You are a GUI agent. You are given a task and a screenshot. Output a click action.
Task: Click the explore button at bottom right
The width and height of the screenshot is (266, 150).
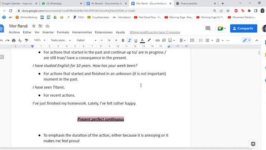point(253,144)
